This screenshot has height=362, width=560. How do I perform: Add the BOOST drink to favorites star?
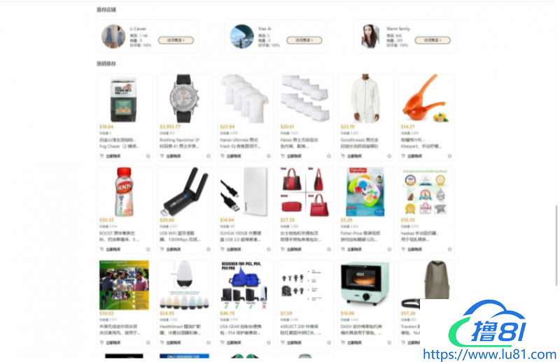148,249
